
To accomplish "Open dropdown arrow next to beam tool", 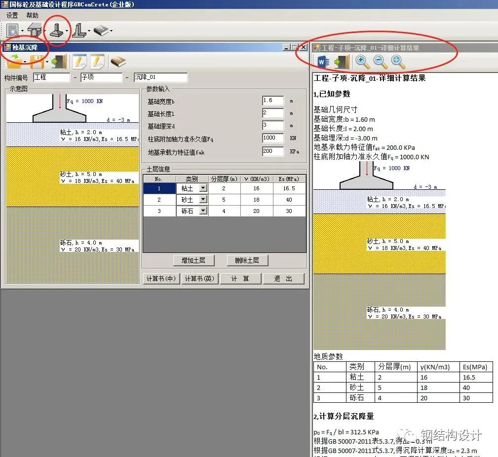I will pyautogui.click(x=45, y=31).
